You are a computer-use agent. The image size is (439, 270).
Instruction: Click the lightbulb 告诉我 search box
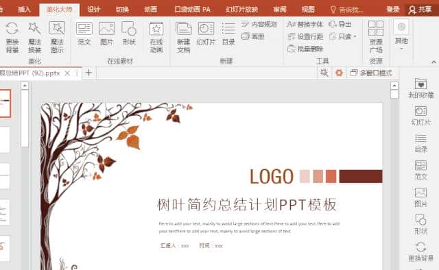(346, 10)
